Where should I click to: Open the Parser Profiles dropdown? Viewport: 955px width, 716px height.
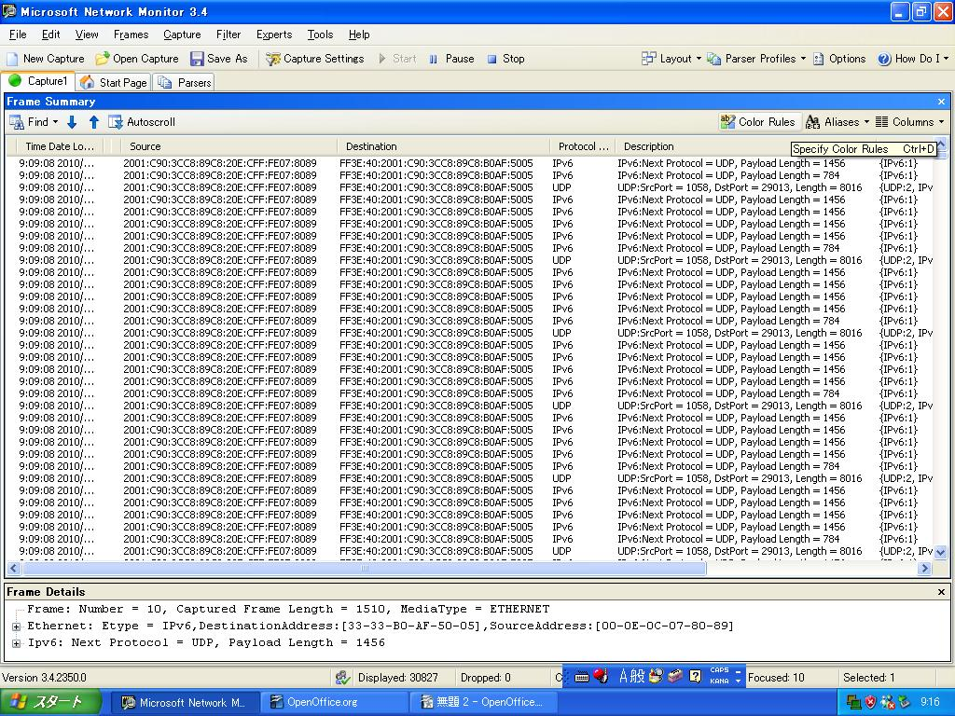point(755,59)
